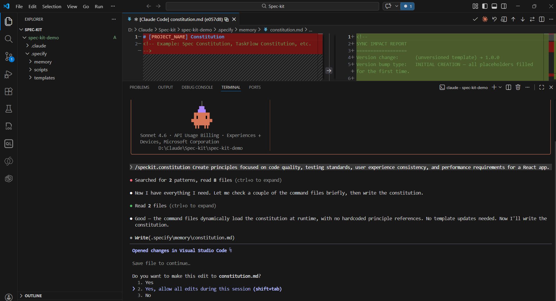556x301 pixels.
Task: Open the Selection menu
Action: click(x=52, y=6)
